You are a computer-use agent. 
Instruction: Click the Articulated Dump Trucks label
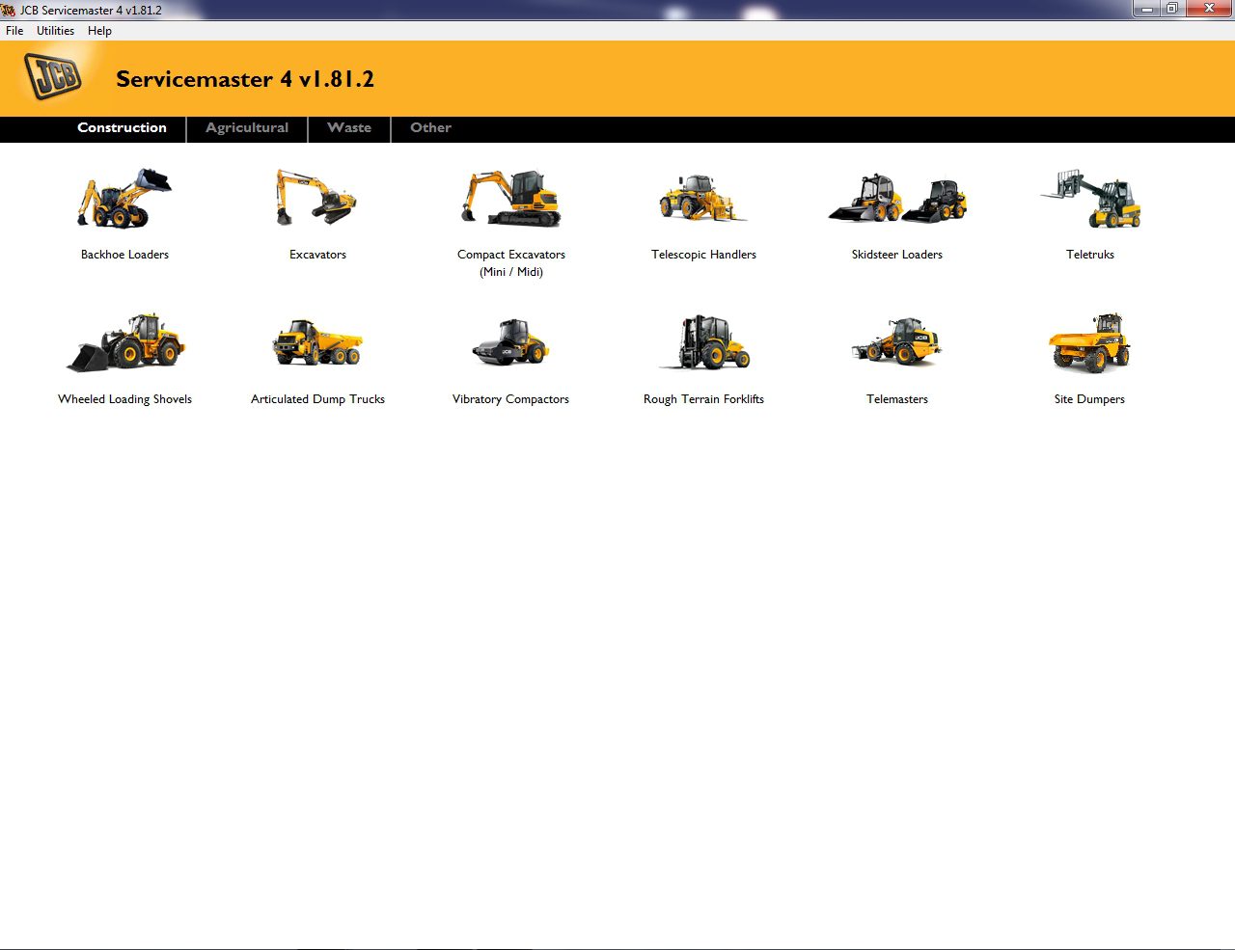pos(317,399)
